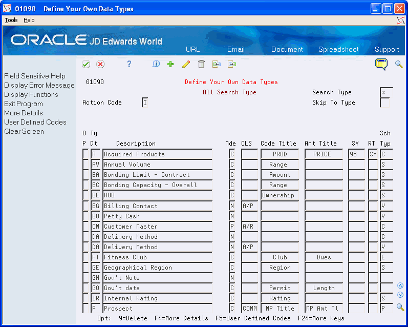408x327 pixels.
Task: Click the next record arrow icon in toolbar
Action: 231,64
